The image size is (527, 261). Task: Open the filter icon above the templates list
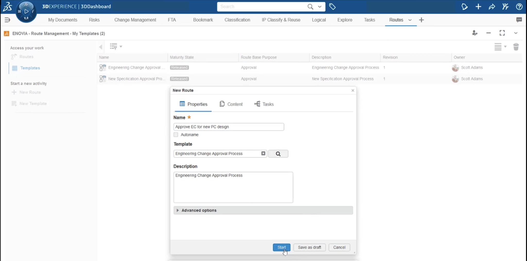coord(114,46)
